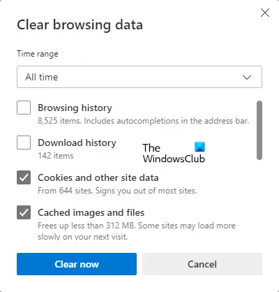Screen dimensions: 279x292
Task: Uncheck Cookies and other site data
Action: [x=24, y=177]
